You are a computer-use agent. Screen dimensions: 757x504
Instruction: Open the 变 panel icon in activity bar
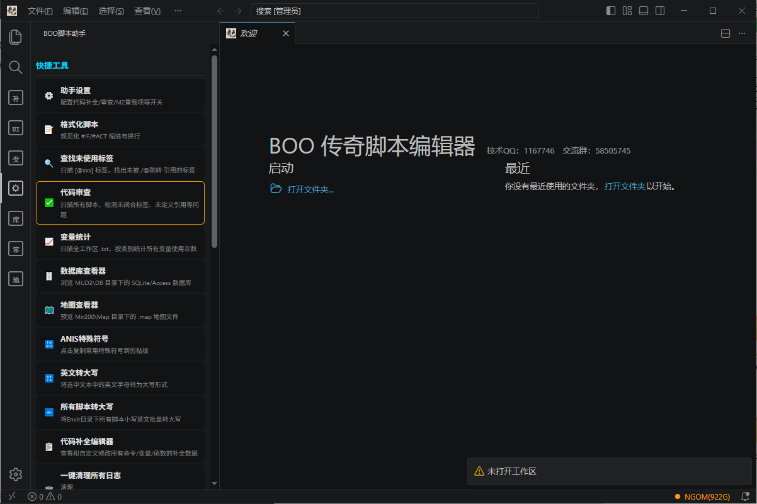click(x=16, y=159)
